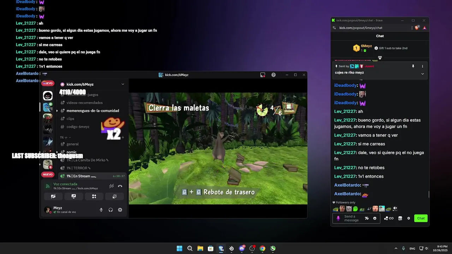Open codigo-6meyz channel
Image resolution: width=452 pixels, height=254 pixels.
(x=78, y=127)
